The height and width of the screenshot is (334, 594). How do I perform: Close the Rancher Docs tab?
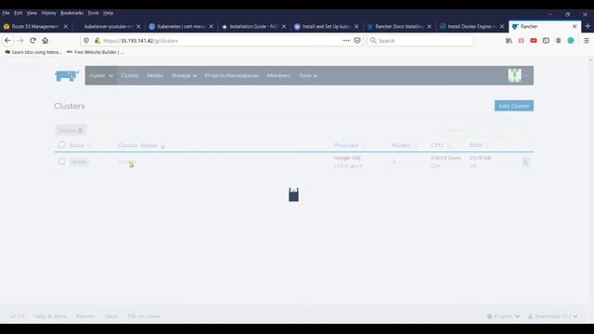pyautogui.click(x=429, y=27)
